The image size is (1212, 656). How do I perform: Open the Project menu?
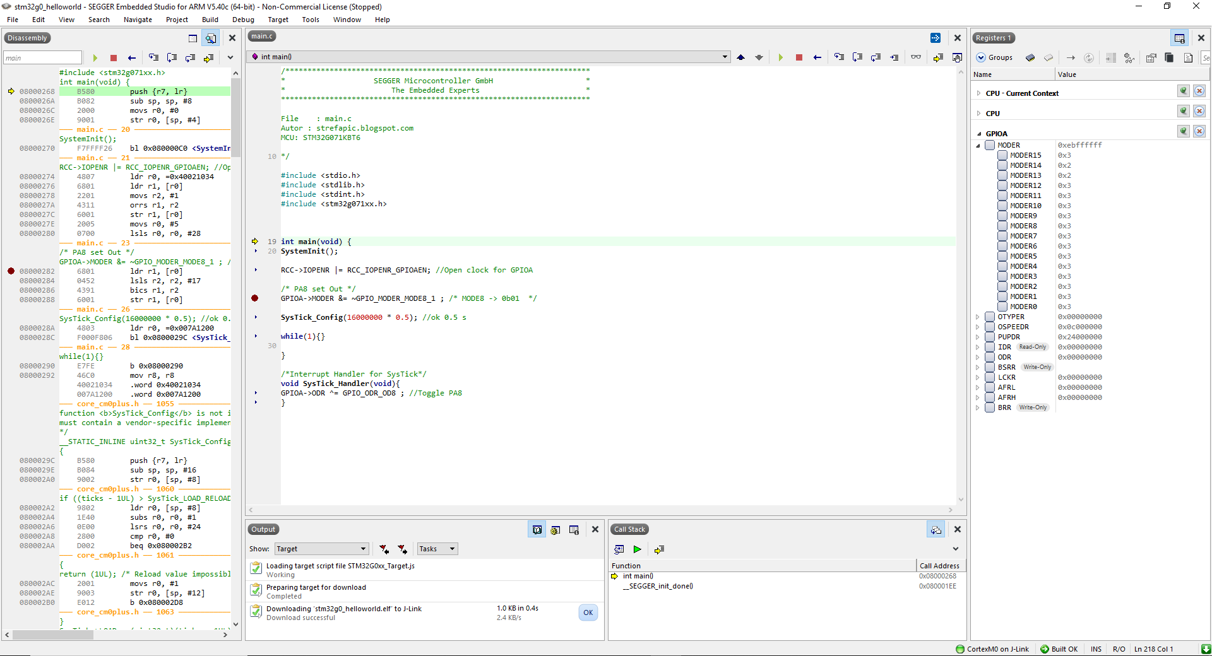[177, 20]
